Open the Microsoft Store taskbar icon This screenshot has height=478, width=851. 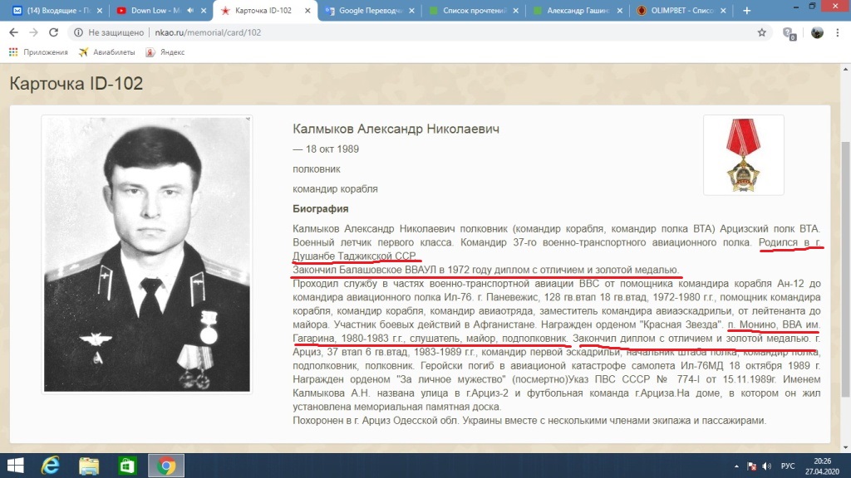[127, 466]
